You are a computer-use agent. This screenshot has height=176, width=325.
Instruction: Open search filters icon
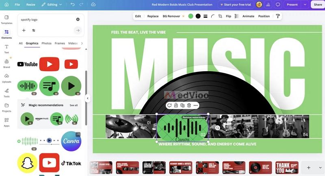pyautogui.click(x=34, y=30)
